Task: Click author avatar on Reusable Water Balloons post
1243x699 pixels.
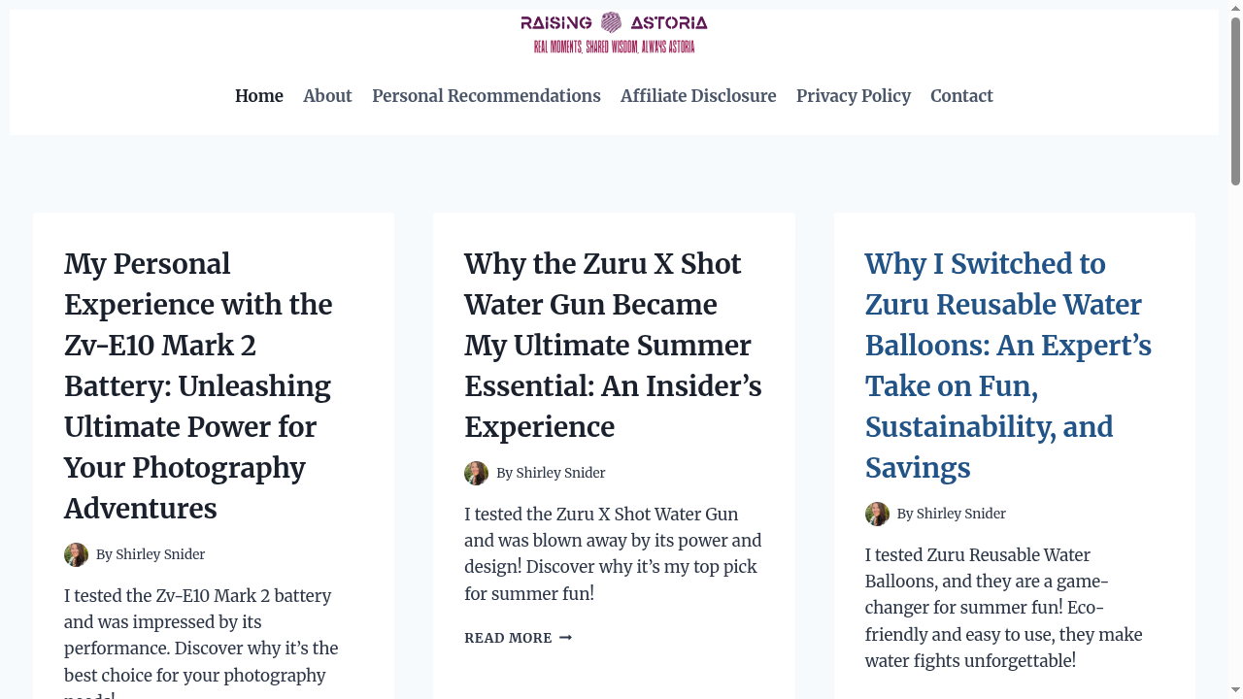Action: [877, 514]
